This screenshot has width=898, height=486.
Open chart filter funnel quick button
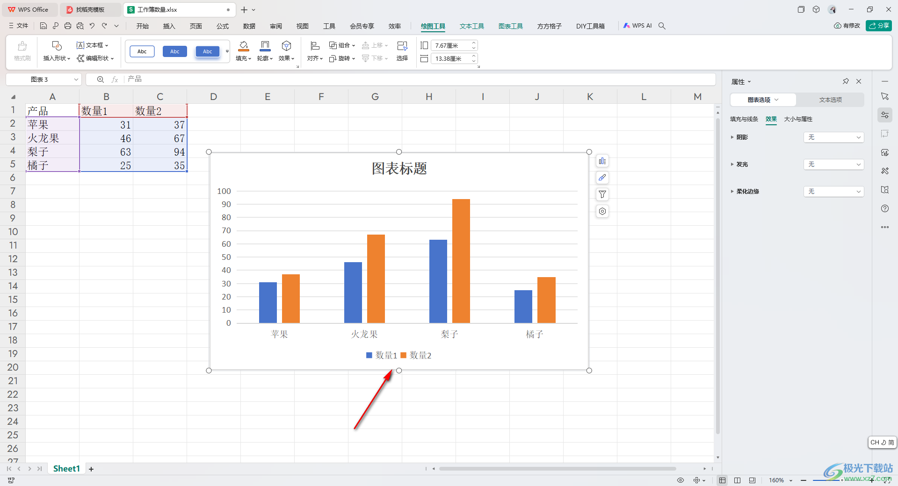click(x=602, y=194)
